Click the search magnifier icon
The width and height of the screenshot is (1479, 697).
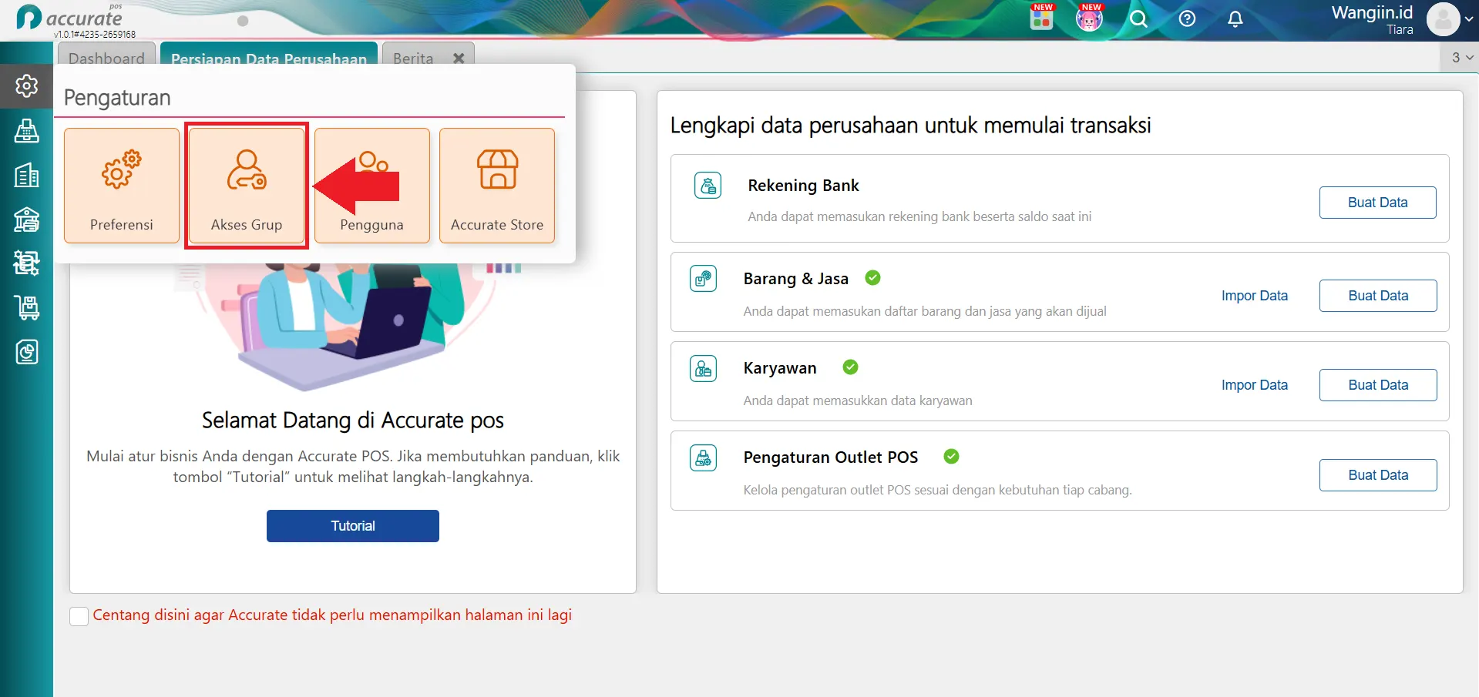(x=1138, y=18)
